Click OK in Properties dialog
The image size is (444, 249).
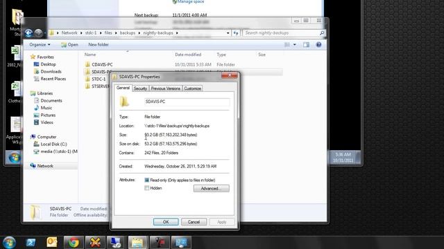pyautogui.click(x=166, y=222)
